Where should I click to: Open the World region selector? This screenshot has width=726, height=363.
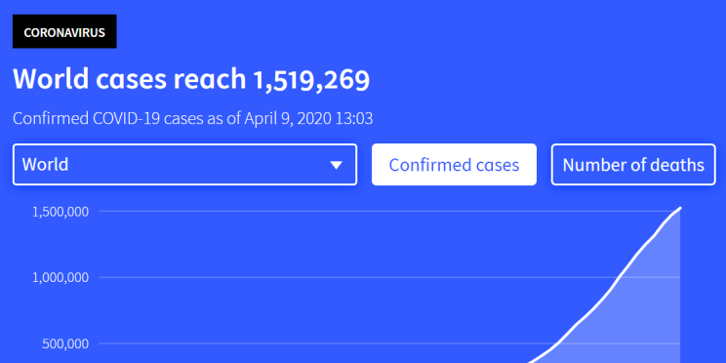click(184, 164)
